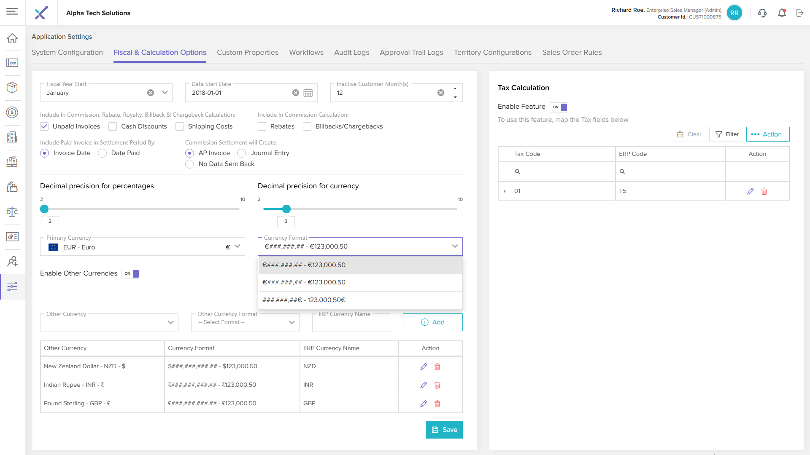Edit tax code 01 row
Viewport: 810px width, 455px height.
tap(750, 191)
